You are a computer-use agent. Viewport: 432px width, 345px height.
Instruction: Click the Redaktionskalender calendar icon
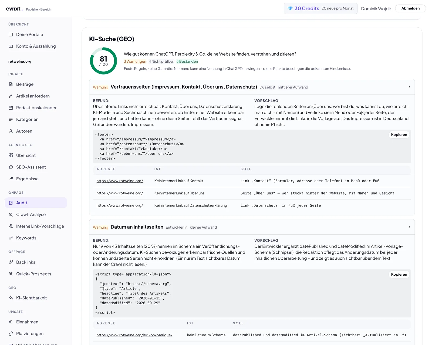[x=11, y=108]
